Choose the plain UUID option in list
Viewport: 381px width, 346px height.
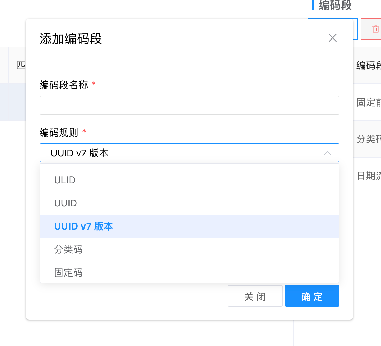pos(65,203)
